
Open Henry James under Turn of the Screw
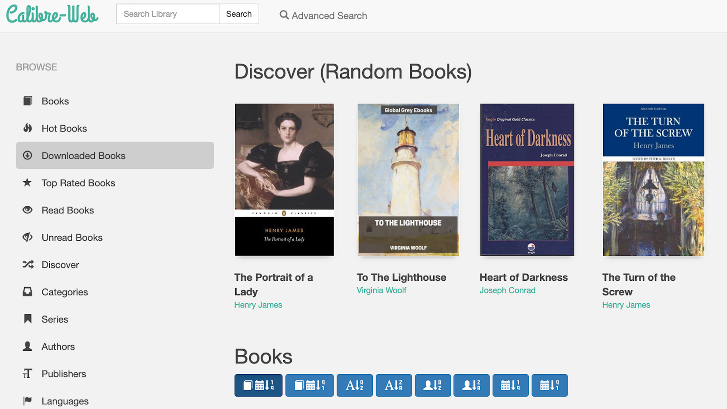[626, 305]
